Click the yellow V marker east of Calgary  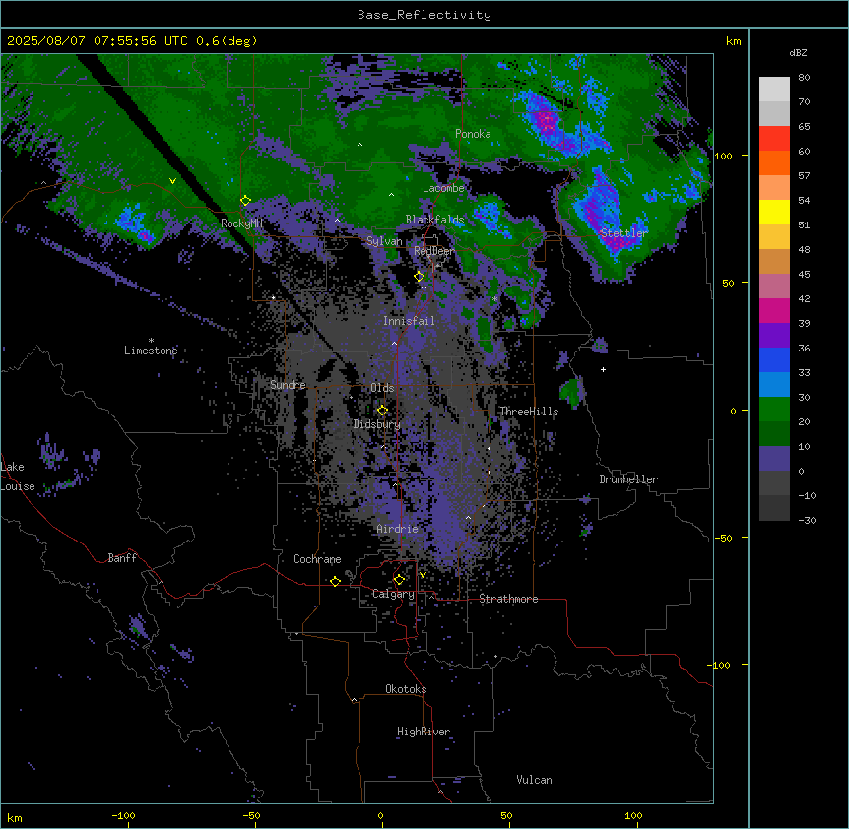tap(423, 575)
